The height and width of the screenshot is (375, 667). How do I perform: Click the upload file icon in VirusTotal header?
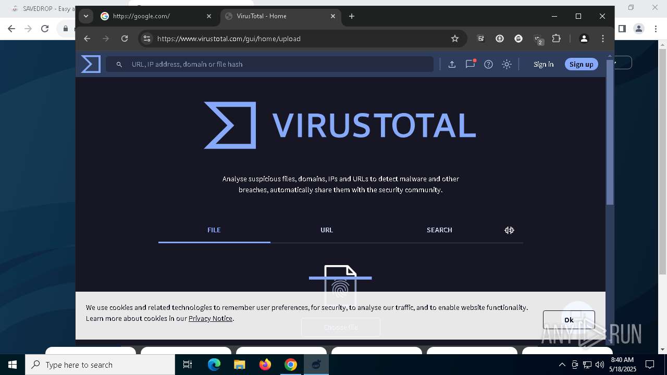pyautogui.click(x=452, y=64)
